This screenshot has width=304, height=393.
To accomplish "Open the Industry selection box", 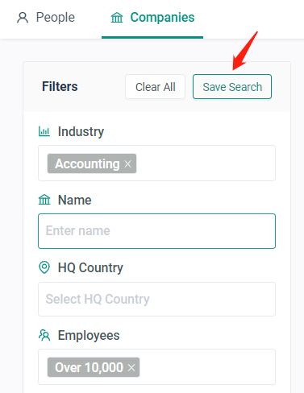I will pos(157,163).
